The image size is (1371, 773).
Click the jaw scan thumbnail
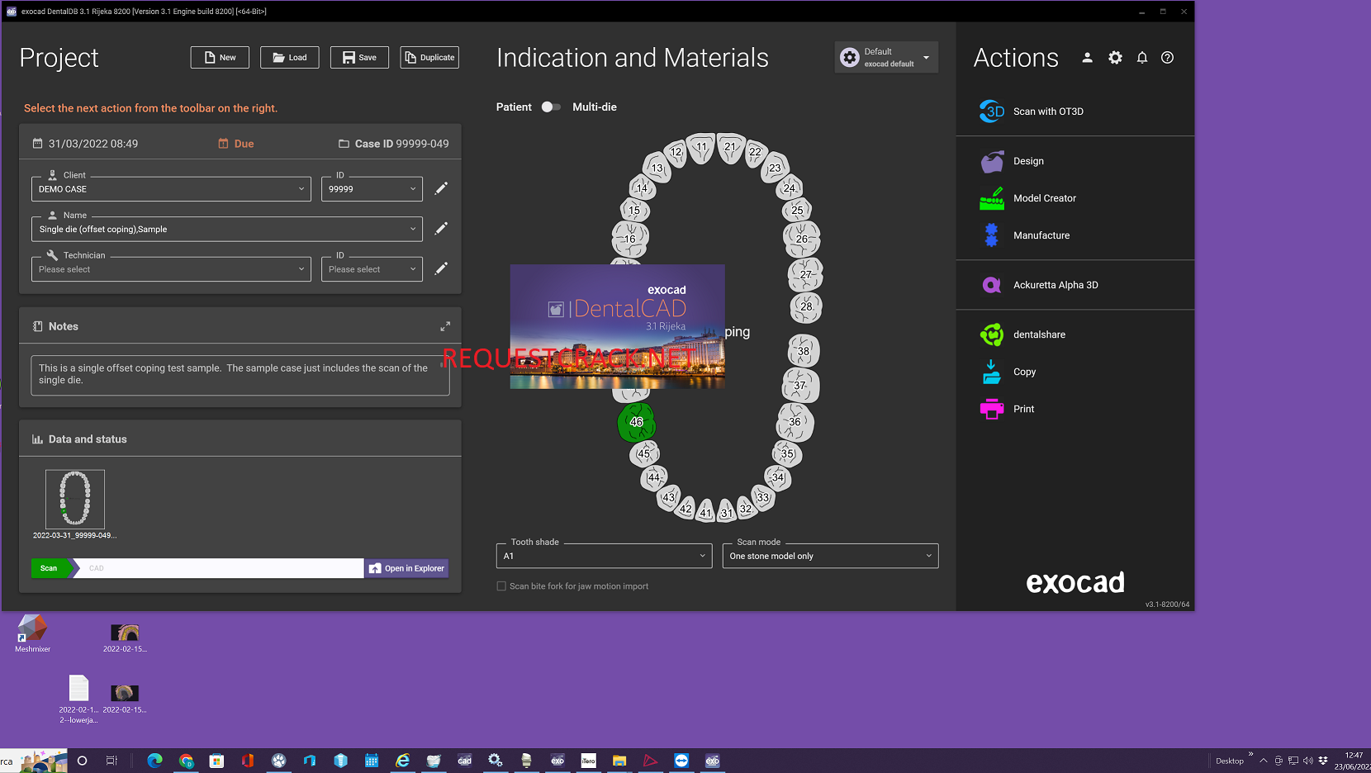click(x=75, y=499)
